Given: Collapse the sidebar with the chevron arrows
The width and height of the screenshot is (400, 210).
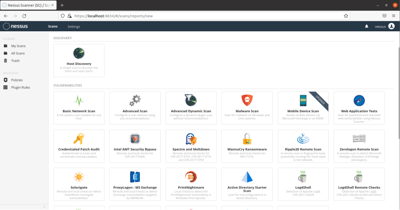Looking at the screenshot, I should click(44, 207).
